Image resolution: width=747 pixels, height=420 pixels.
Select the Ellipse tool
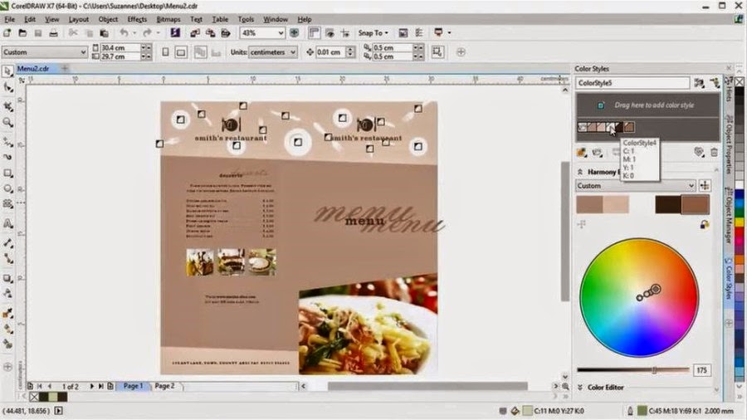click(7, 188)
